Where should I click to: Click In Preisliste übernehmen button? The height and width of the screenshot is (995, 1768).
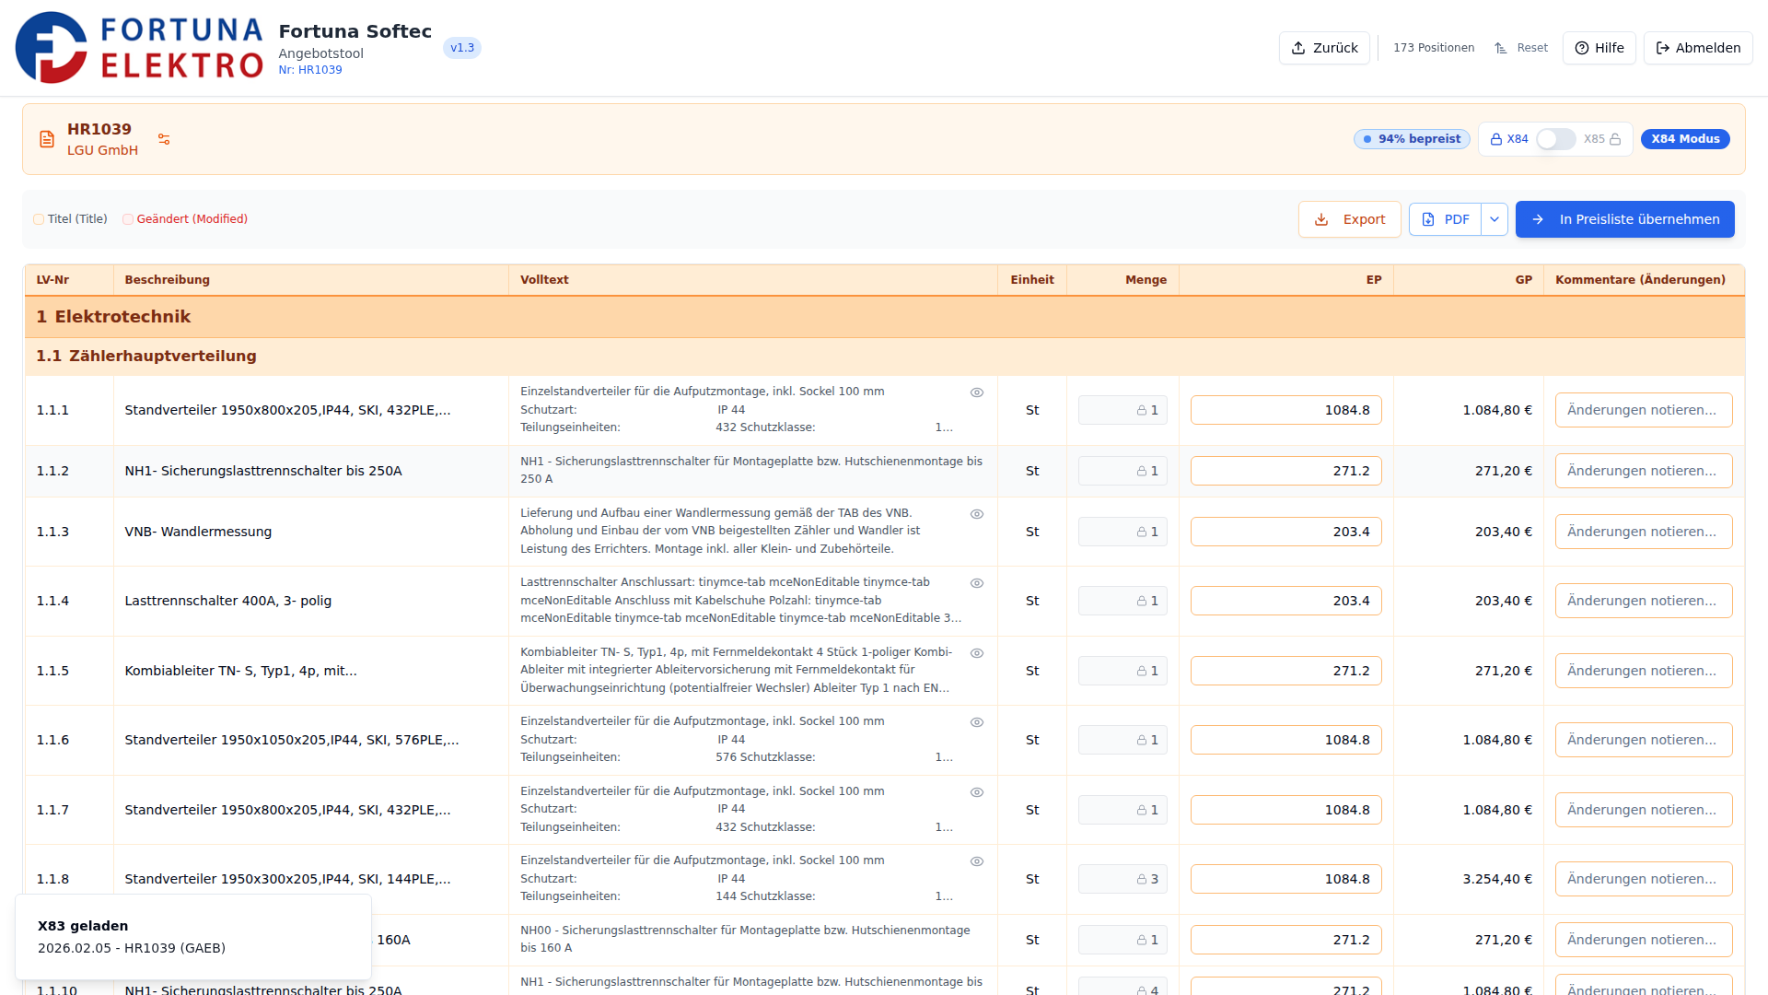click(1624, 219)
